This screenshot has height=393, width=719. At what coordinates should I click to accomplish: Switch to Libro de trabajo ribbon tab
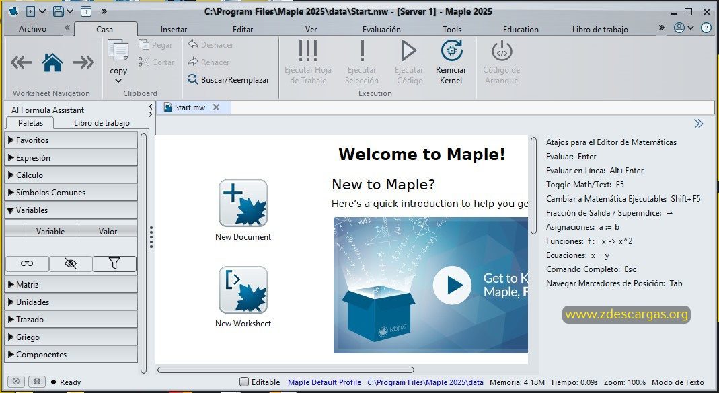(600, 30)
